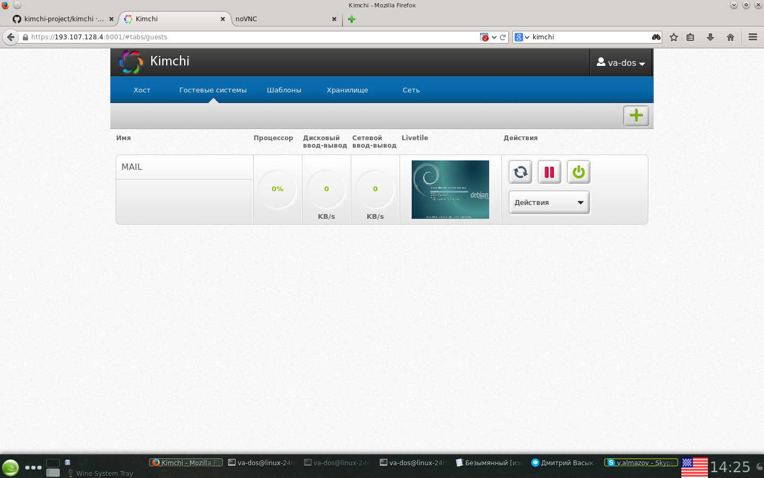Click the 0% processor usage gauge
This screenshot has height=478, width=764.
277,189
